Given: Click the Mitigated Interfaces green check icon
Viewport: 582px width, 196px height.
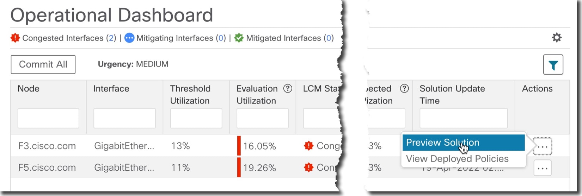Looking at the screenshot, I should (x=239, y=38).
